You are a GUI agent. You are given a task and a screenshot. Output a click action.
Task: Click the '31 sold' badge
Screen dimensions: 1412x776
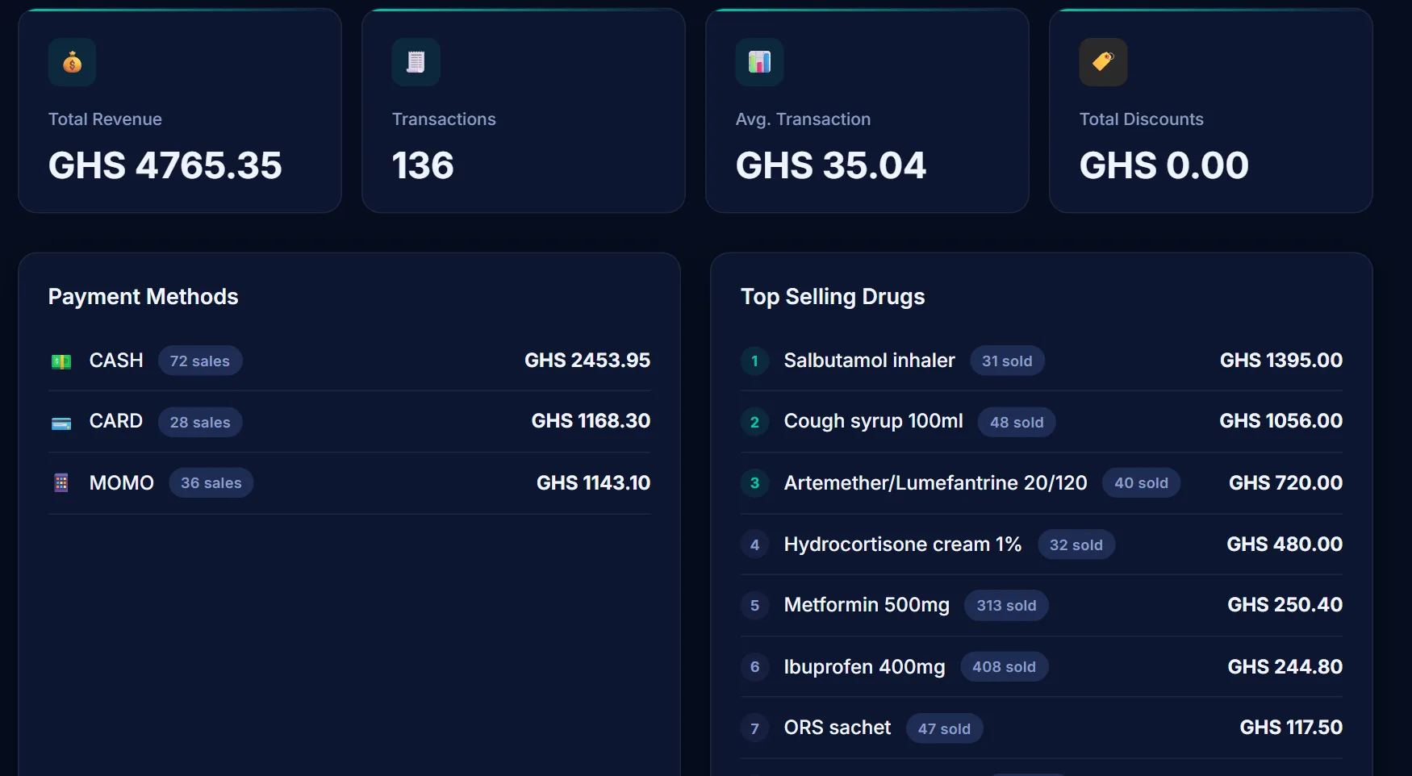click(1007, 361)
